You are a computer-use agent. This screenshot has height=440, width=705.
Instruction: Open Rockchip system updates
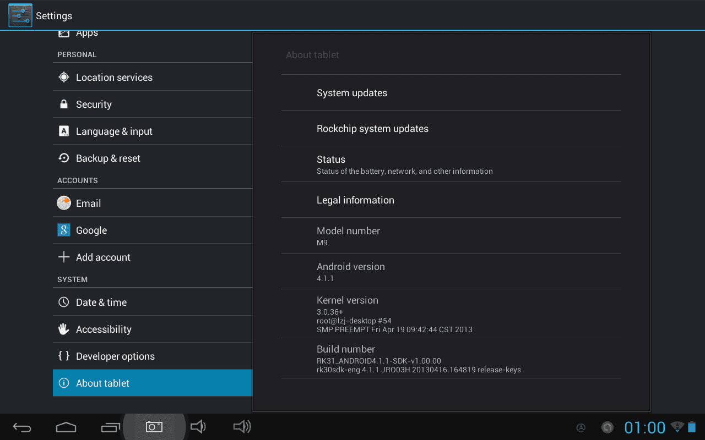click(x=451, y=128)
